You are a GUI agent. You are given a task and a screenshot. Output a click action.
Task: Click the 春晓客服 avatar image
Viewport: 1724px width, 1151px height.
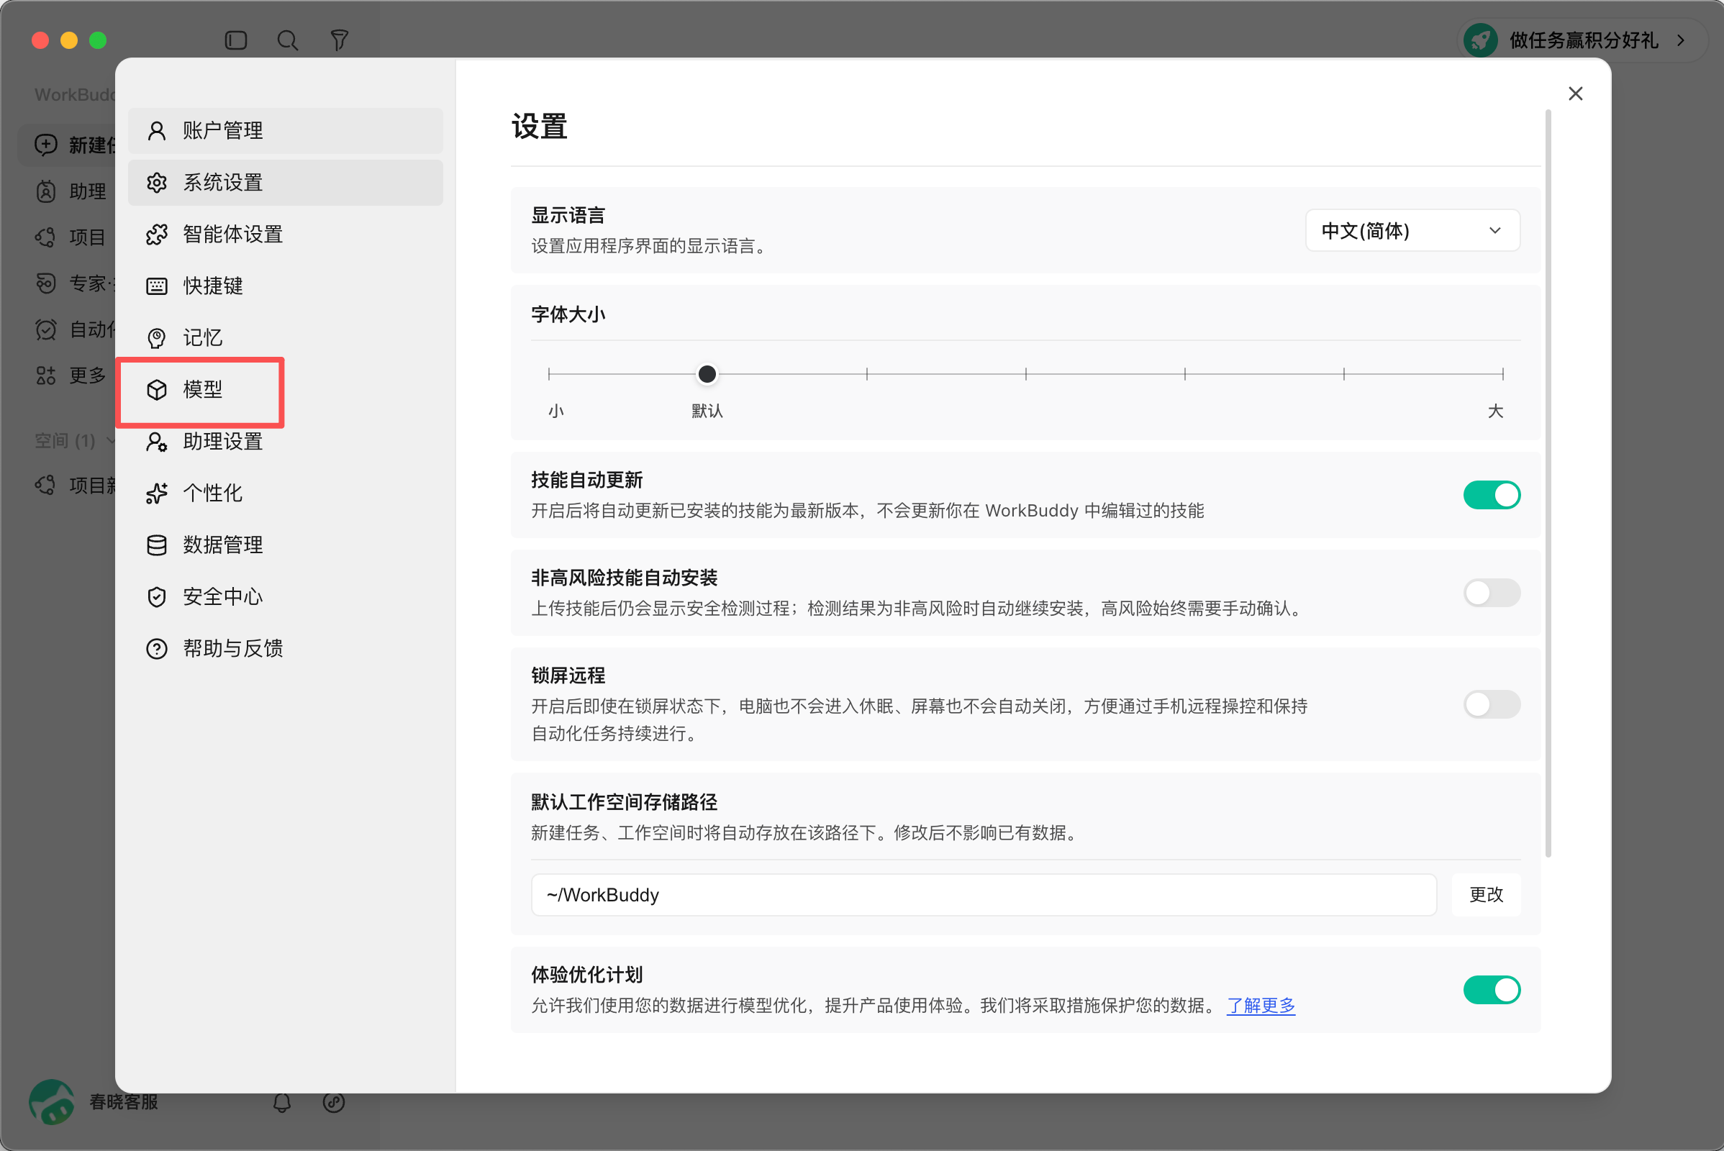[x=51, y=1102]
